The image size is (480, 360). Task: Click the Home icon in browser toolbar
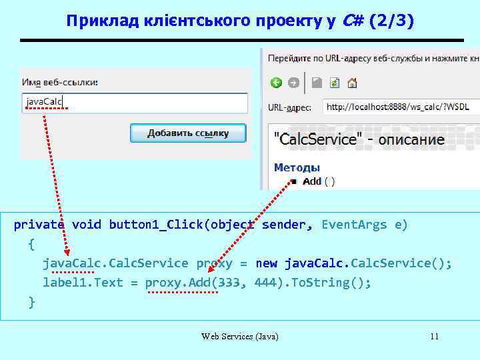tap(353, 83)
